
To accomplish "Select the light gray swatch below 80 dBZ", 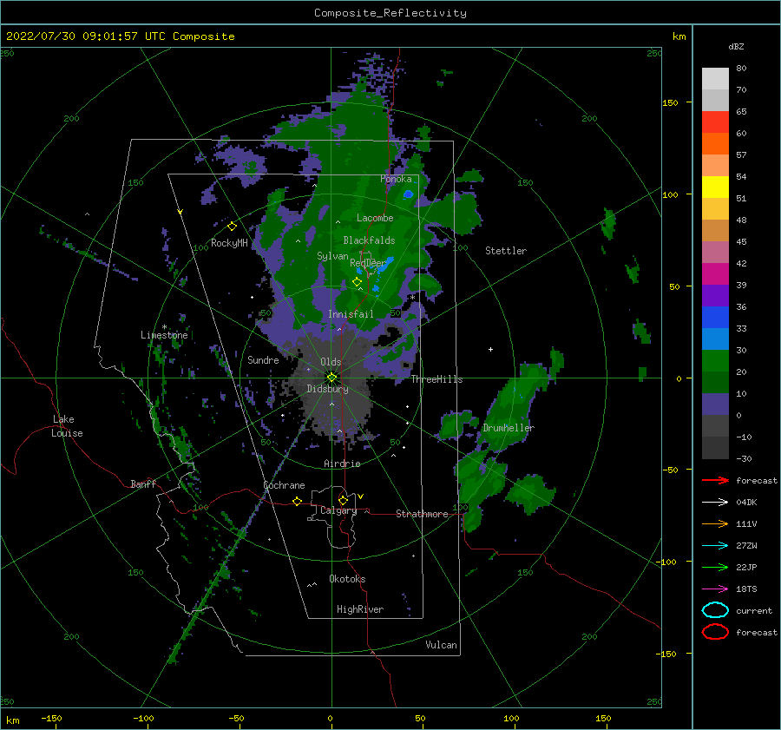I will pyautogui.click(x=715, y=79).
